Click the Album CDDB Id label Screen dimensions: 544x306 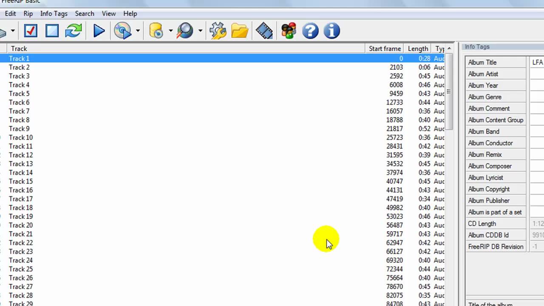click(488, 235)
